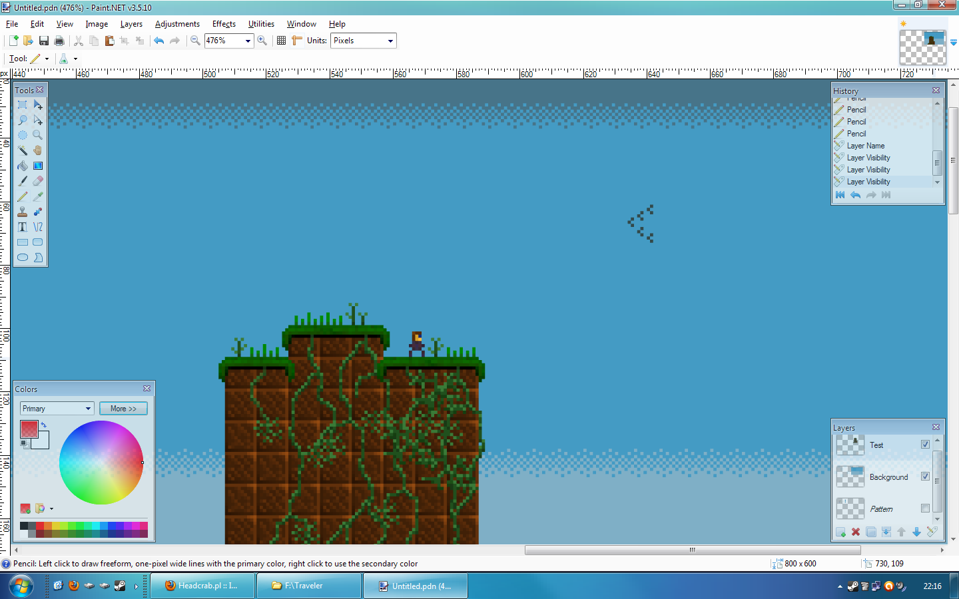Image resolution: width=959 pixels, height=599 pixels.
Task: Open the zoom level 476% dropdown
Action: (248, 41)
